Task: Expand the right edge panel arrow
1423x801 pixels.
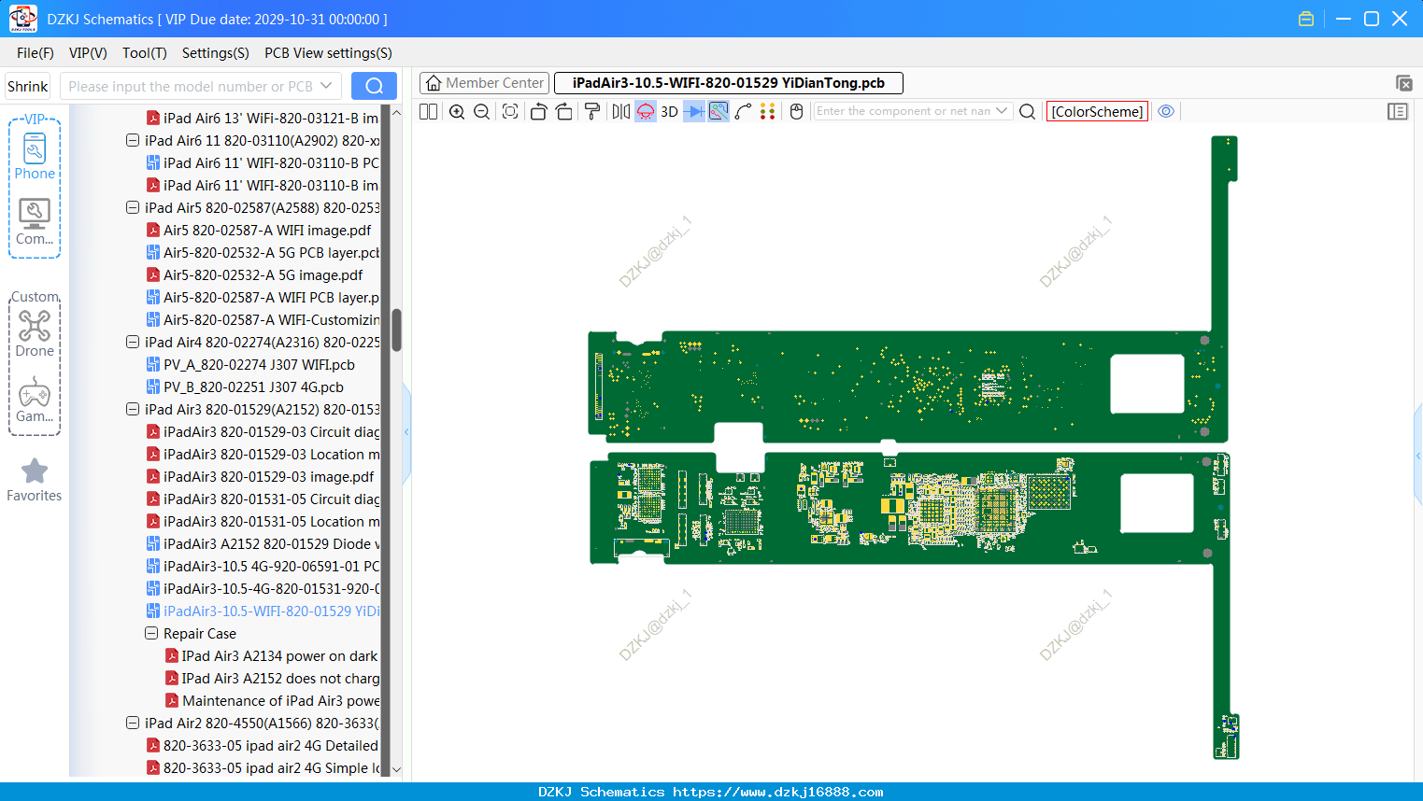Action: 1418,456
